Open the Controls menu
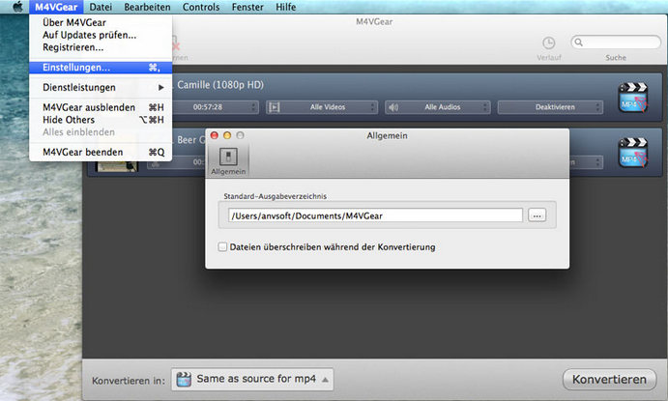Screen dimensions: 668x401 point(201,7)
